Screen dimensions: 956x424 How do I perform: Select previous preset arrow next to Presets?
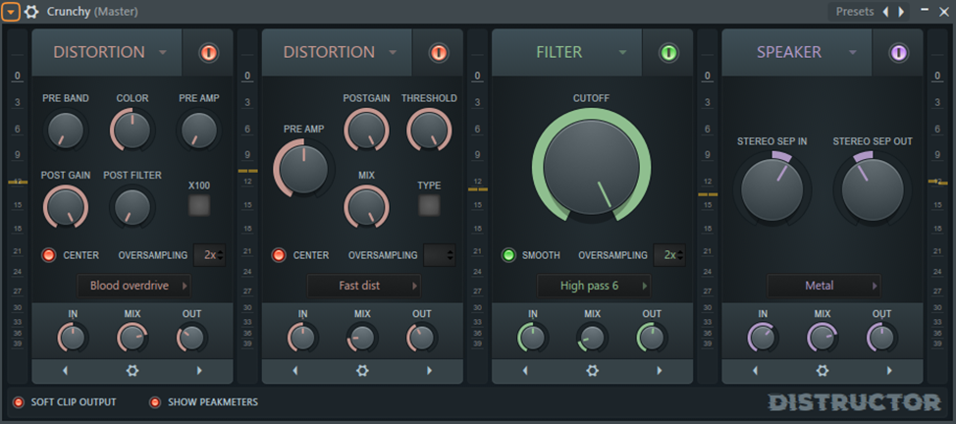pos(885,12)
